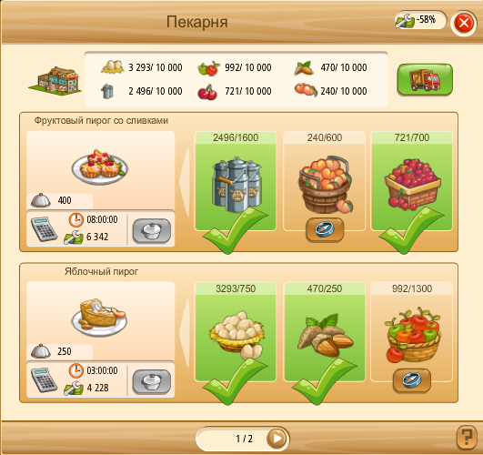Open calculator for apple pie

point(44,379)
